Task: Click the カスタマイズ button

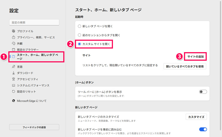Action: pos(196,117)
